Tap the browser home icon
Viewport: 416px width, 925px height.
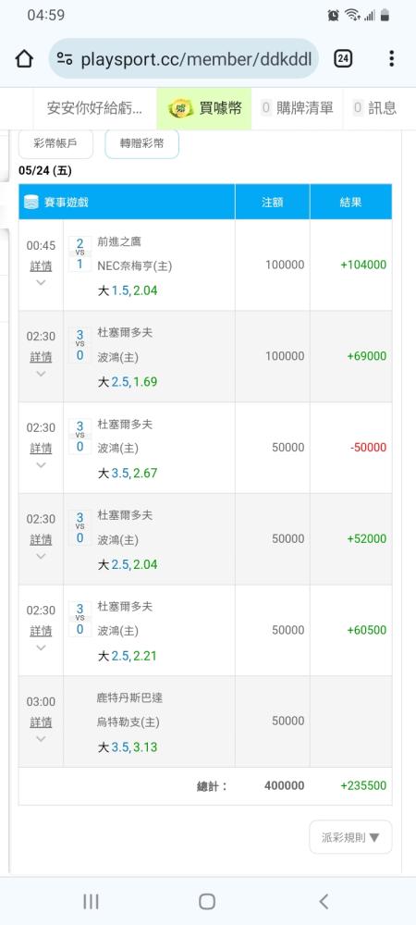click(x=23, y=58)
